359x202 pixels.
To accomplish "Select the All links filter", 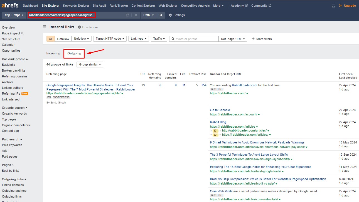I will coord(51,39).
